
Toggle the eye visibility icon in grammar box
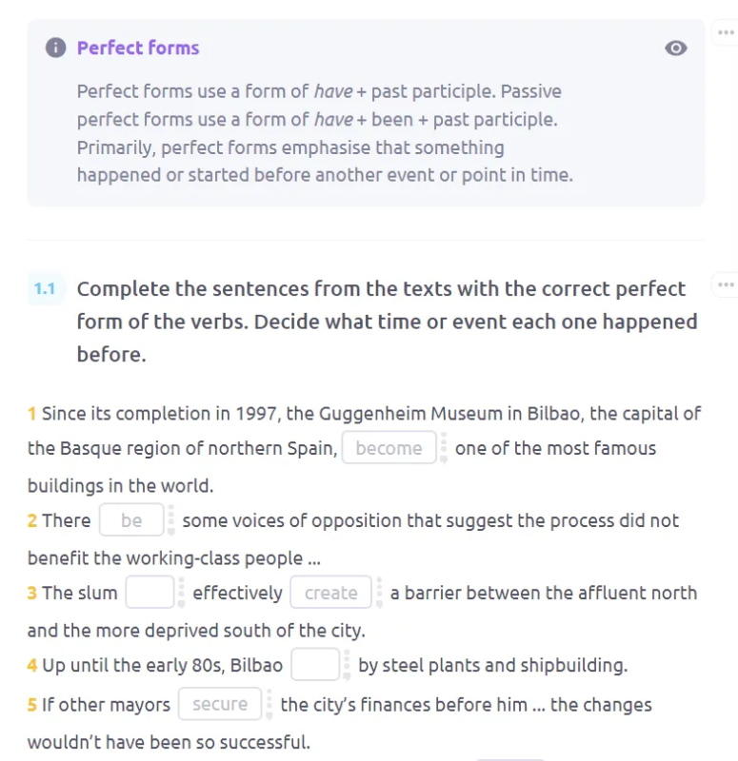tap(676, 49)
